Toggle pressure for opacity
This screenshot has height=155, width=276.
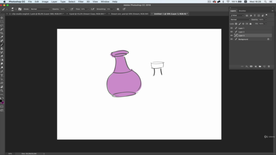pyautogui.click(x=72, y=9)
